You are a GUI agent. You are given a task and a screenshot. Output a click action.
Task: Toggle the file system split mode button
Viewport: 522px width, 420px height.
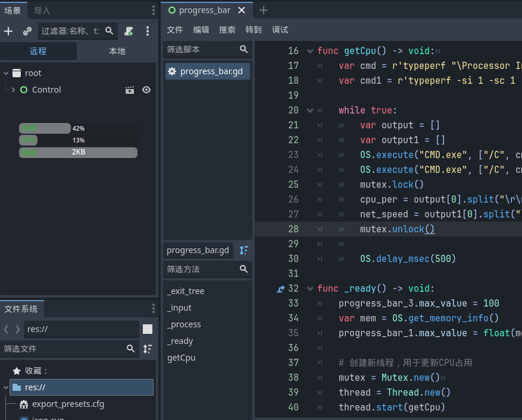[x=148, y=329]
